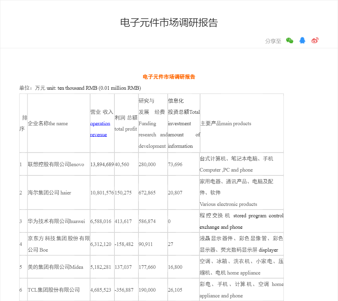Click the R&D value 177,660
This screenshot has height=301, width=338.
pos(147,267)
